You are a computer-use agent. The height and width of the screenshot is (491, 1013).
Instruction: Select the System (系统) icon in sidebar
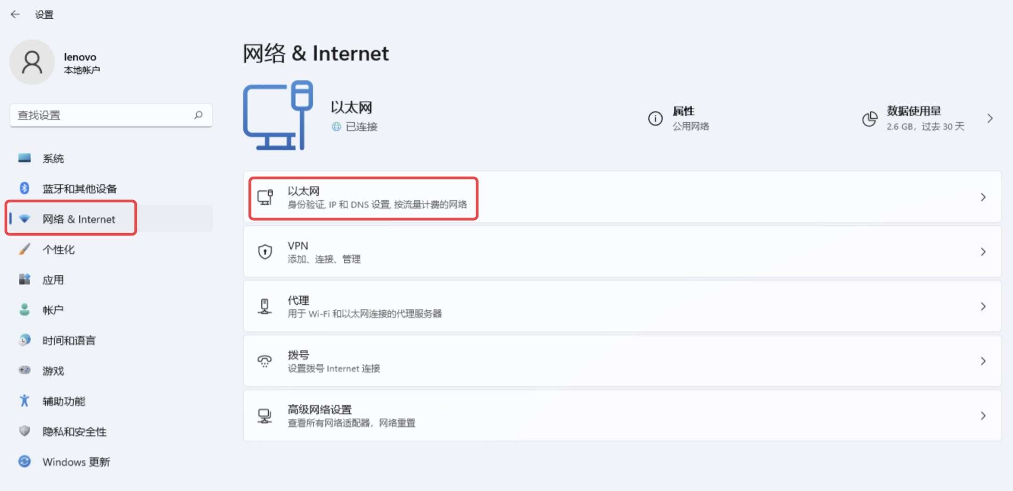tap(24, 158)
